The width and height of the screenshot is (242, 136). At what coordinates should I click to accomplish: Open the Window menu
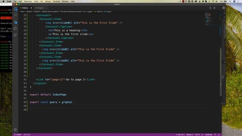click(65, 2)
